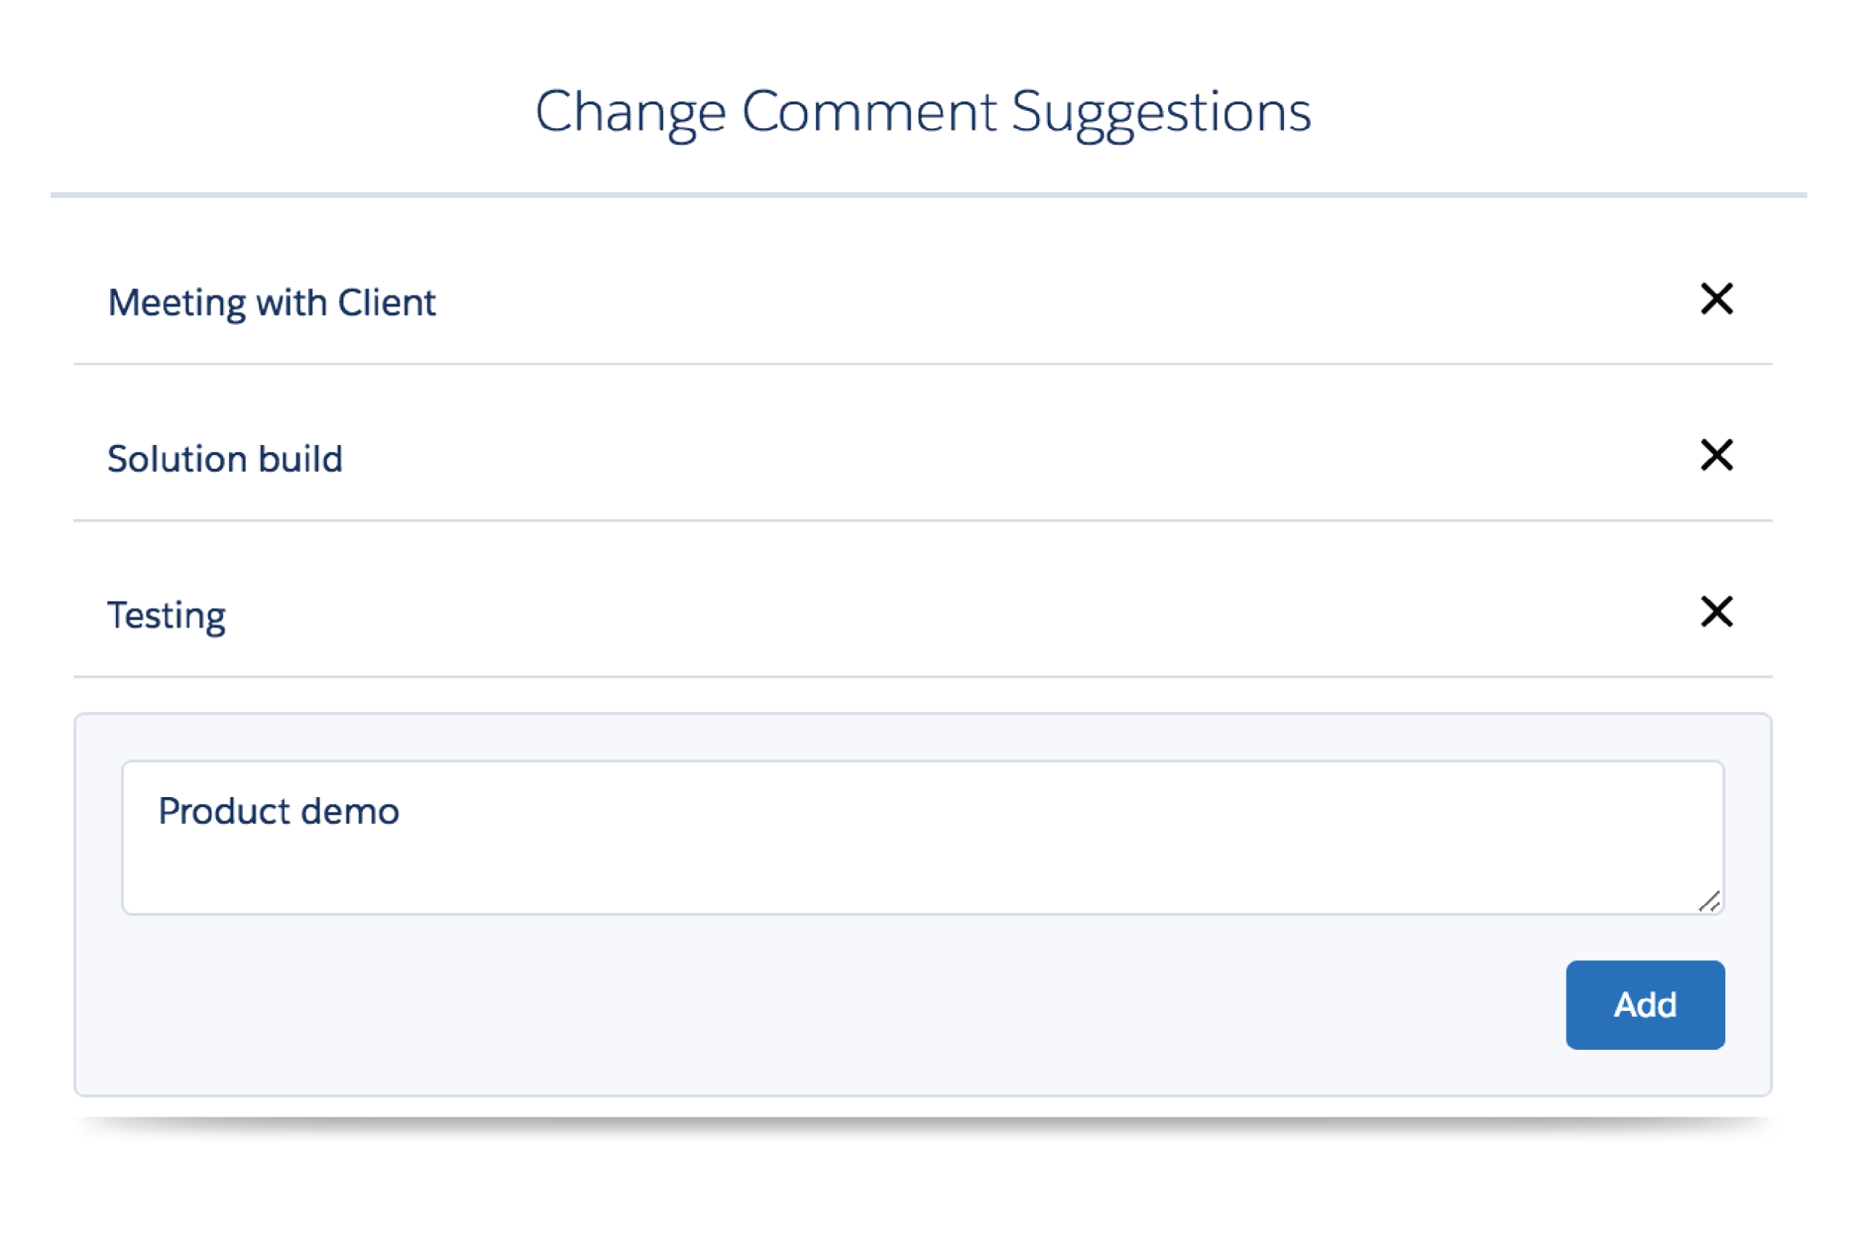Delete the Solution build suggestion
This screenshot has width=1855, height=1255.
[1716, 456]
